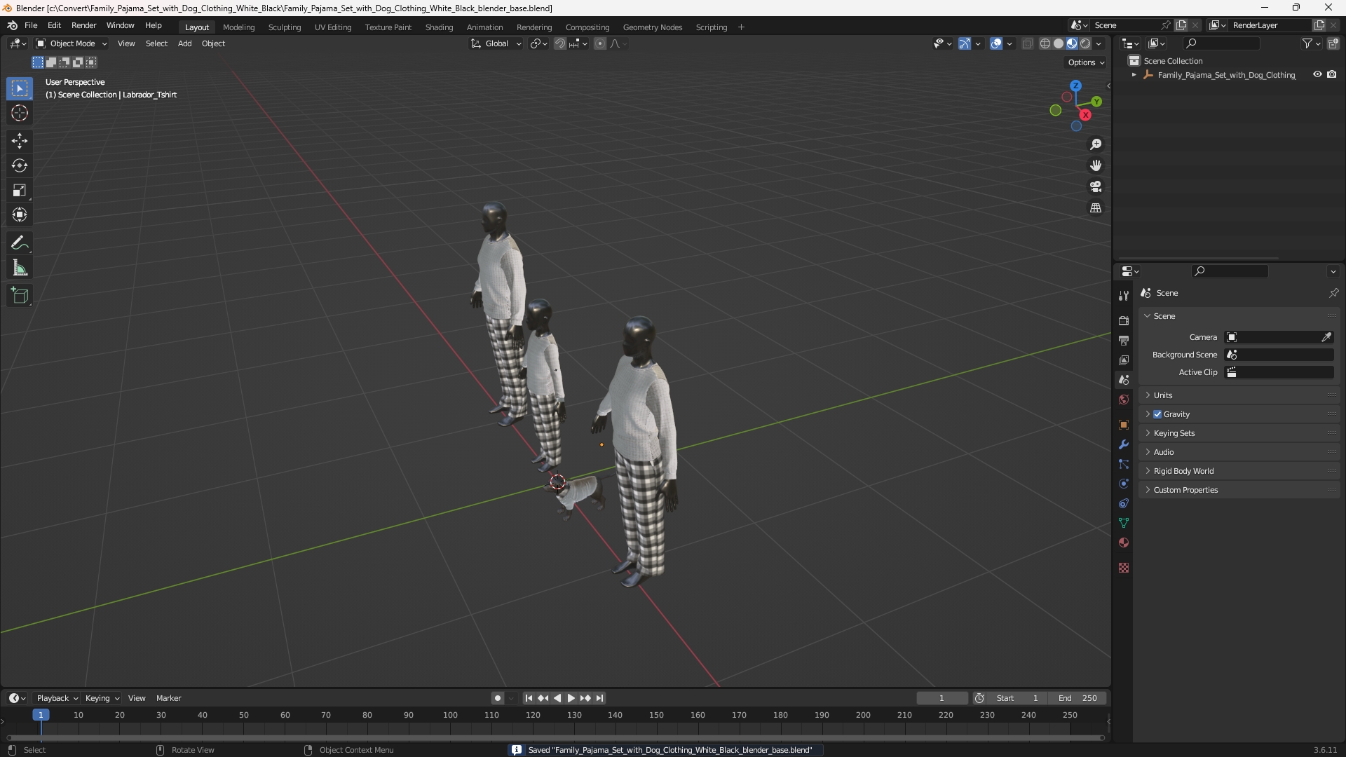Screen dimensions: 1346x757
Task: Toggle camera view icon in viewport
Action: tap(1096, 186)
